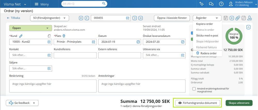Image resolution: width=258 pixels, height=110 pixels.
Task: Click the add new order plus icon
Action: [232, 18]
